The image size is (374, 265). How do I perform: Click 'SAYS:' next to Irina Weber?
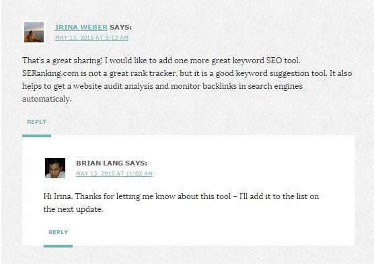click(120, 28)
